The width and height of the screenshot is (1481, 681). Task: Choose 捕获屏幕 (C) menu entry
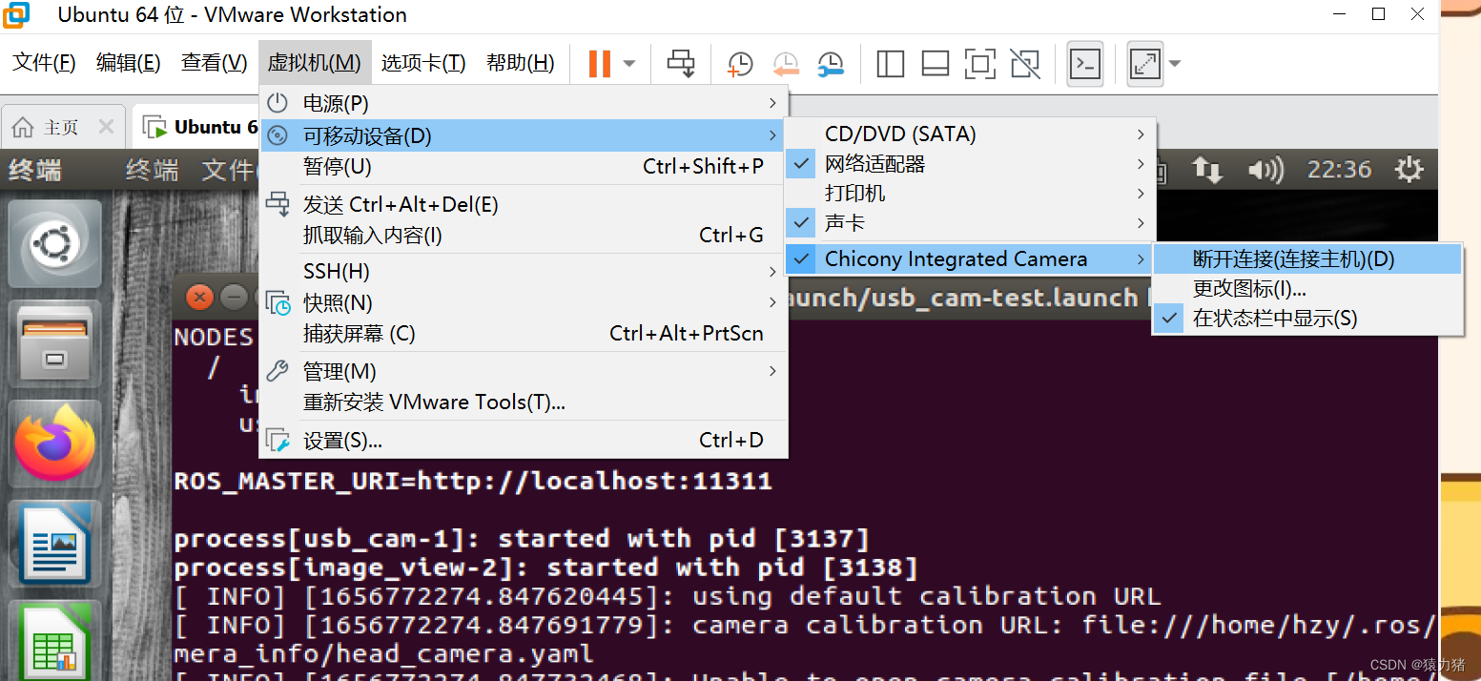click(523, 334)
